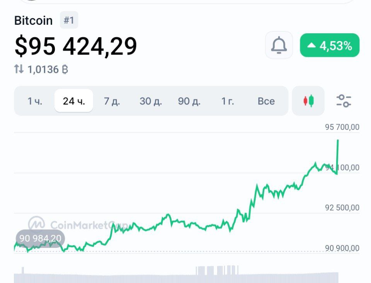Viewport: 371px width, 283px height.
Task: Toggle the green 4,53% change badge
Action: 330,46
